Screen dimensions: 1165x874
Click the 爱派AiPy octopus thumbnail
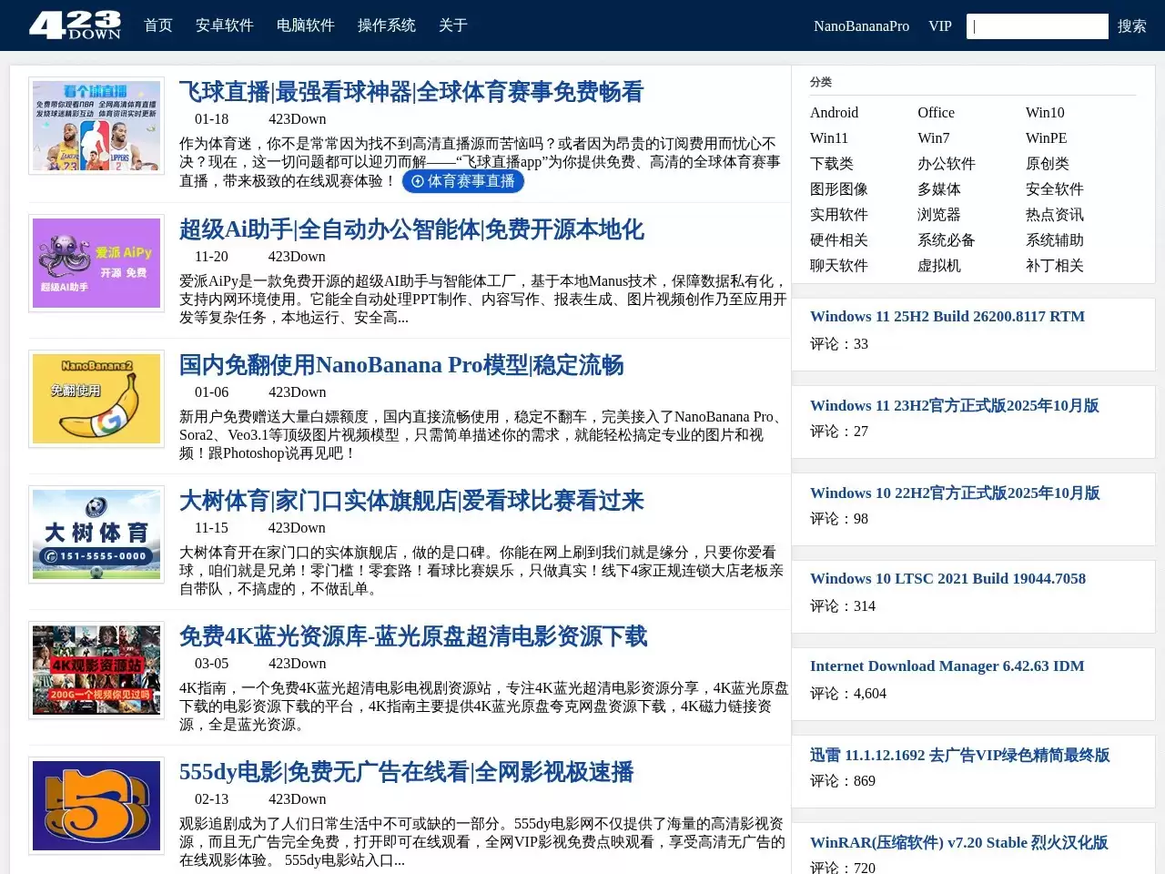[x=96, y=263]
